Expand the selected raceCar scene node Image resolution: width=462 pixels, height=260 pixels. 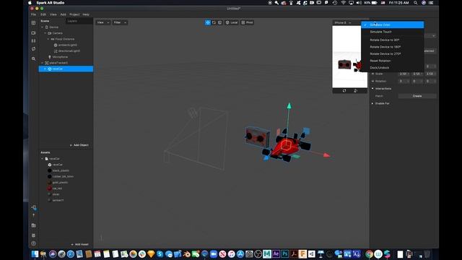[45, 69]
